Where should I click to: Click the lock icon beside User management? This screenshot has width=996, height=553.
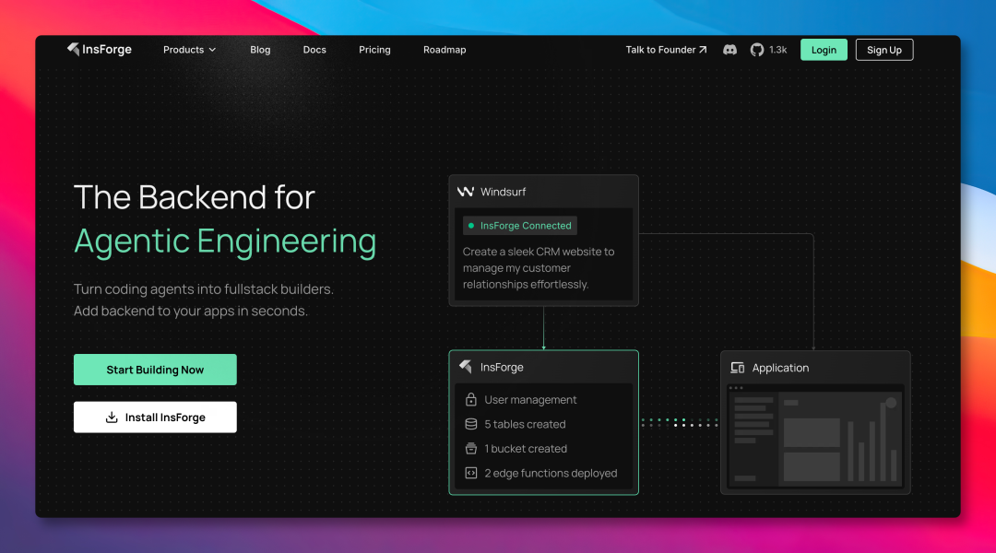[x=470, y=399]
